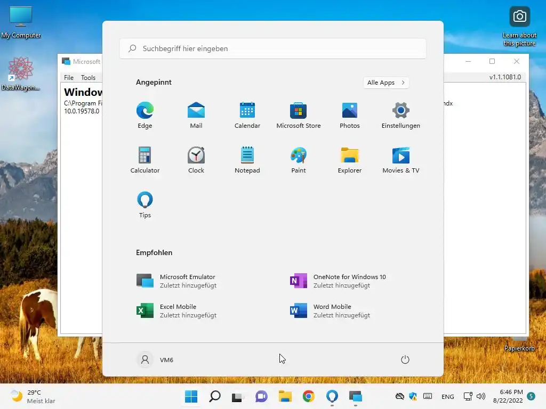This screenshot has width=546, height=409.
Task: Switch to Tips app on taskbar
Action: point(332,396)
